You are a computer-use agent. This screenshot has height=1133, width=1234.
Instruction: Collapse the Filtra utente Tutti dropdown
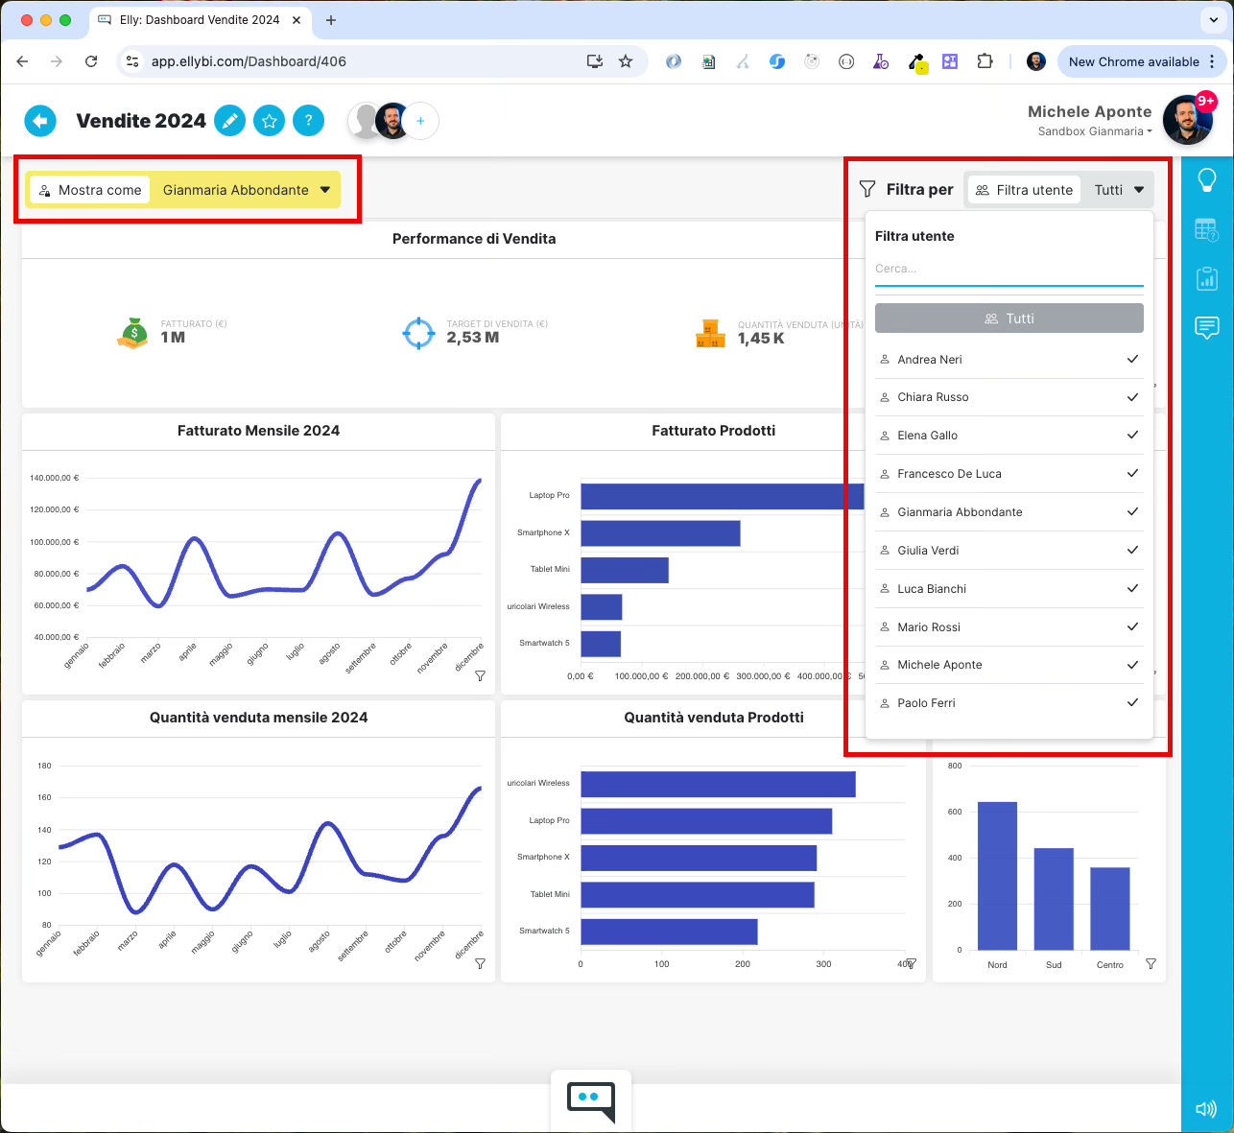(1118, 190)
